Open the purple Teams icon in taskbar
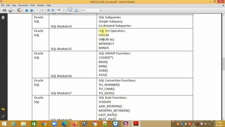 point(126,124)
